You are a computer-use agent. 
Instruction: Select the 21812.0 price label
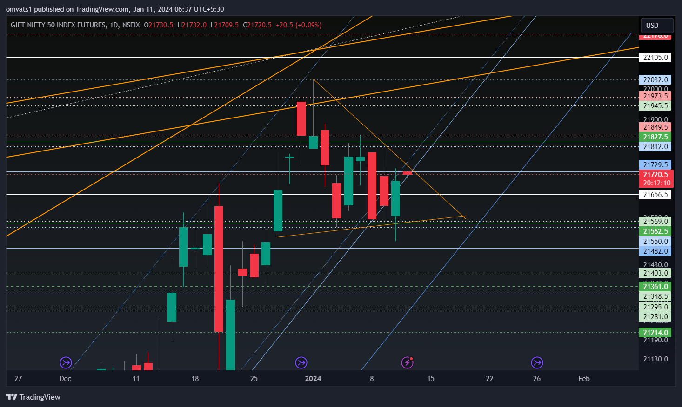click(655, 147)
